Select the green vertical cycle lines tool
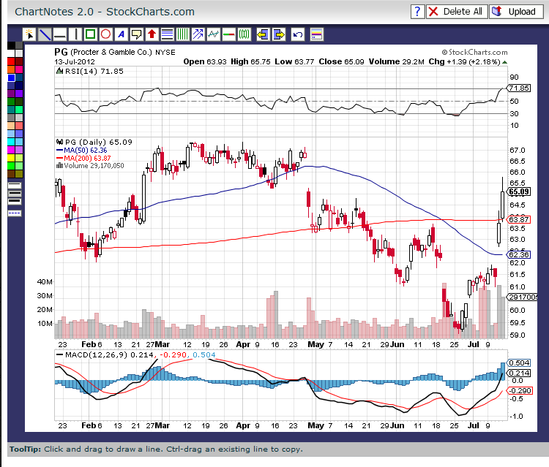Screen dimensions: 549x467 [x=182, y=34]
